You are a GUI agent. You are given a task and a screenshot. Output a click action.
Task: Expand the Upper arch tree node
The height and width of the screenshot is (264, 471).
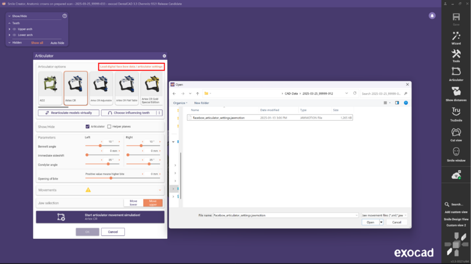tap(9, 29)
